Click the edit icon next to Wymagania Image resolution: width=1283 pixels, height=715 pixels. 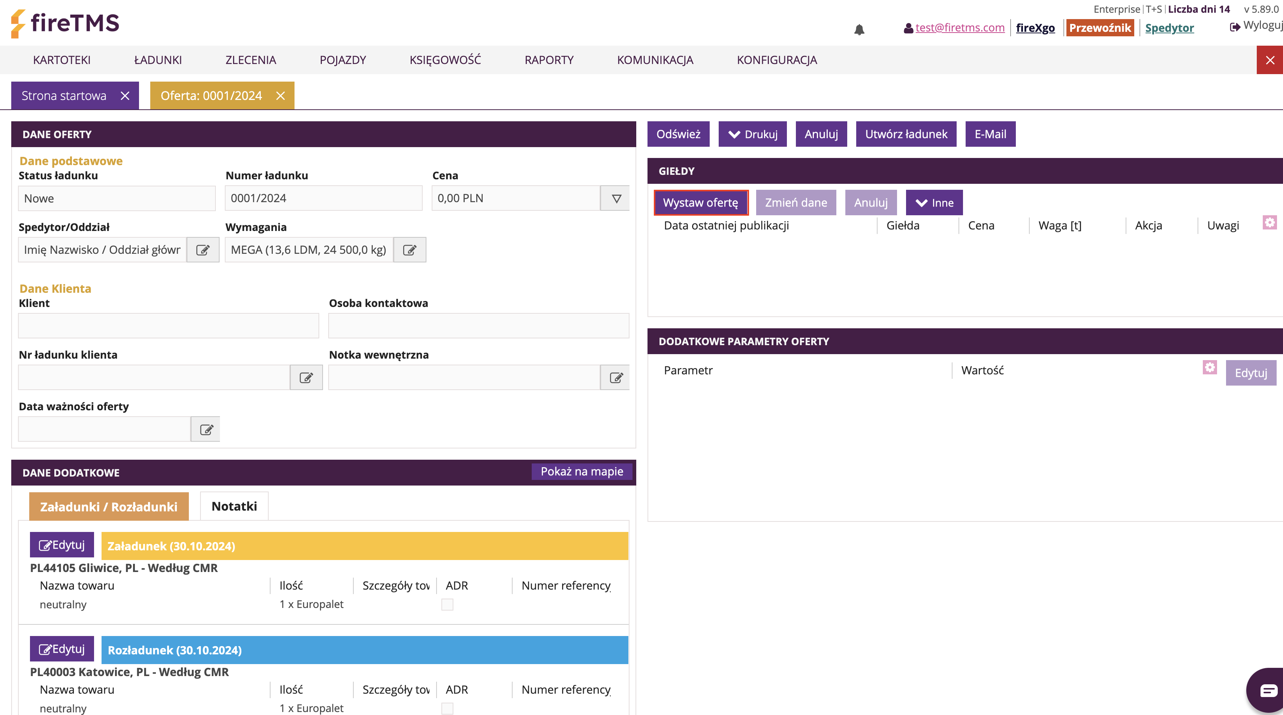(x=410, y=250)
